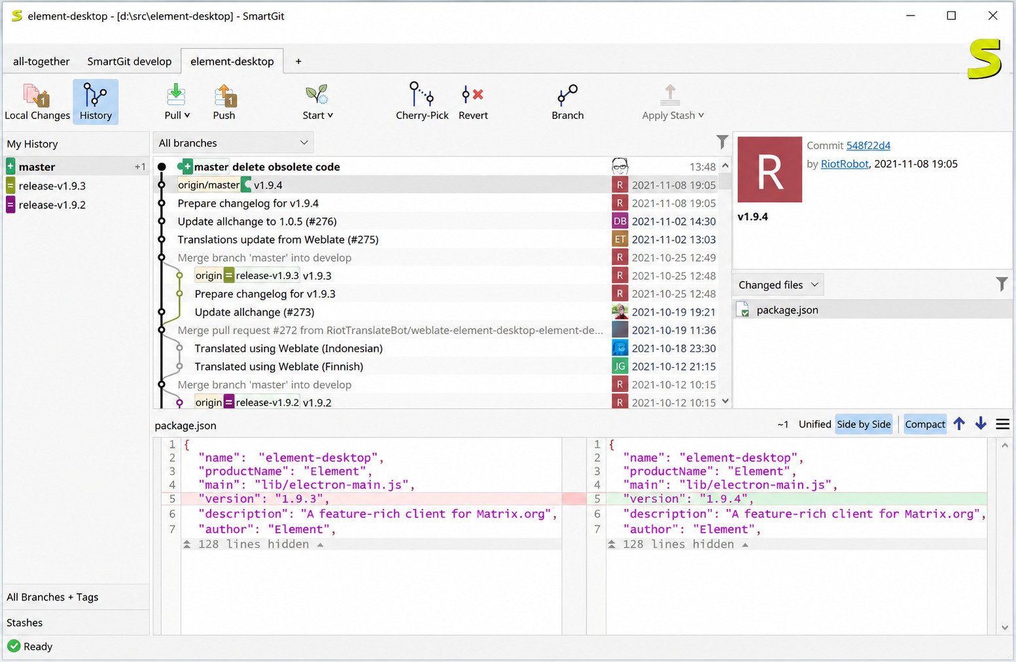Select the 'delete obsolete code' commit
The image size is (1016, 662).
[437, 167]
